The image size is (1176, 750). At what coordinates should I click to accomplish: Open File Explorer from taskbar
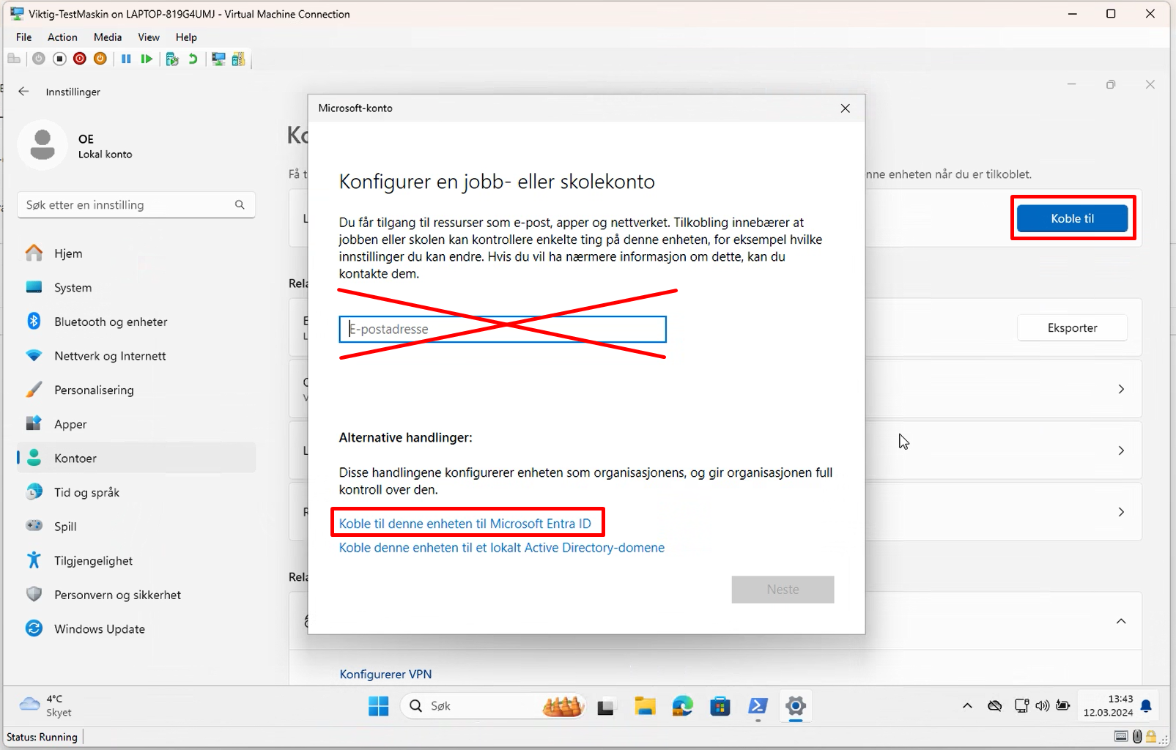(645, 706)
